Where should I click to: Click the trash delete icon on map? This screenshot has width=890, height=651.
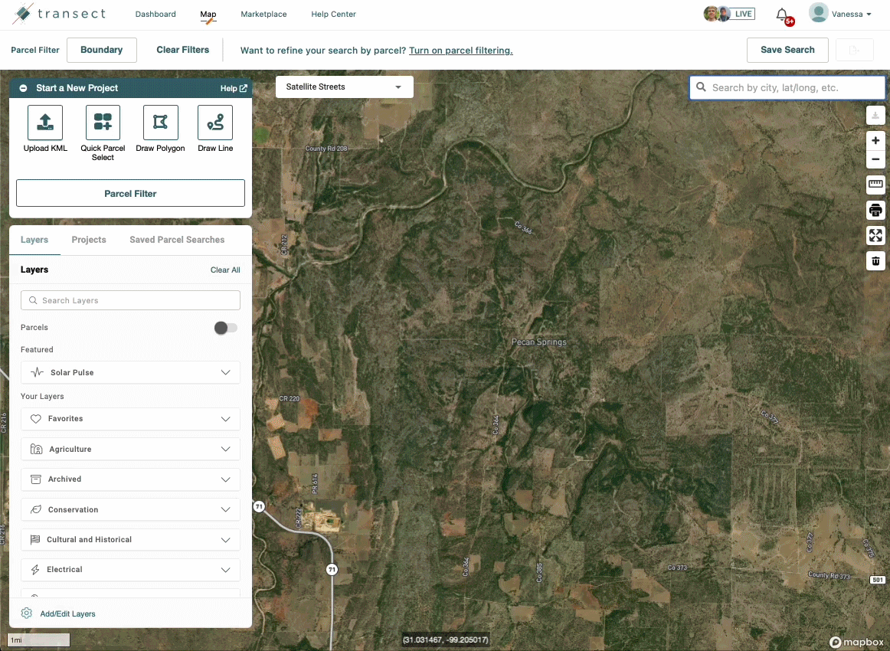point(875,260)
